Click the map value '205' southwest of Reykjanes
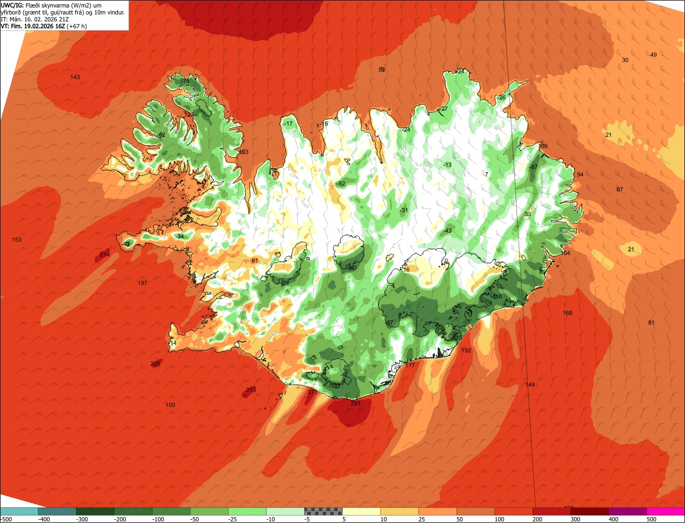The image size is (685, 523). click(156, 364)
